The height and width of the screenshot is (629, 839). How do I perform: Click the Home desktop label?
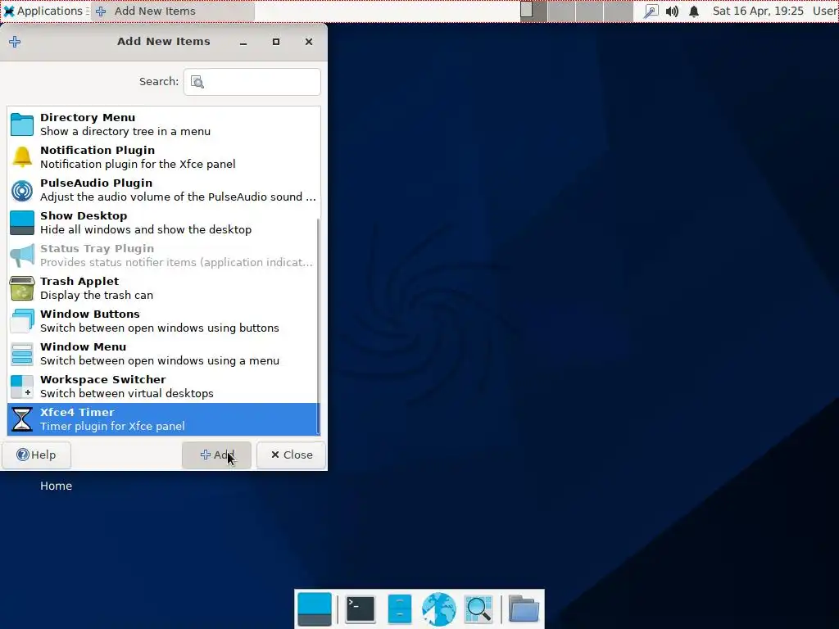[x=57, y=486]
